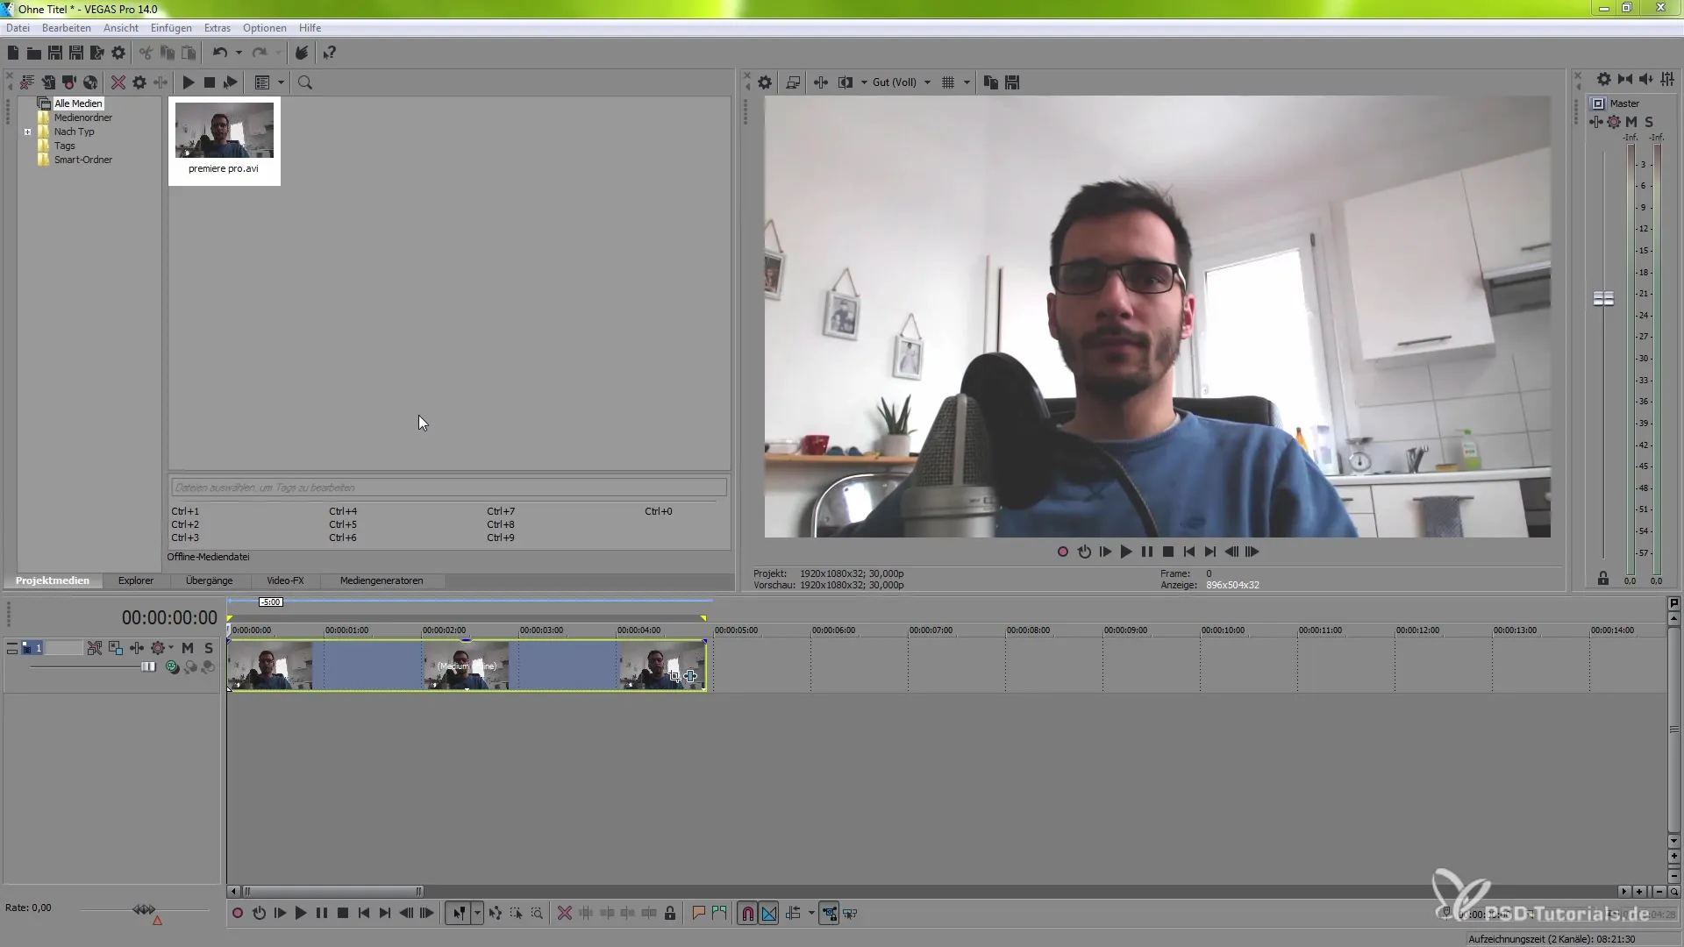Screen dimensions: 1684x947
Task: Toggle snapping magnet in timeline toolbar
Action: [x=747, y=914]
